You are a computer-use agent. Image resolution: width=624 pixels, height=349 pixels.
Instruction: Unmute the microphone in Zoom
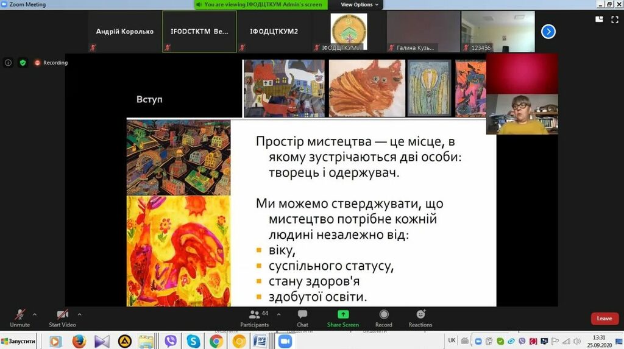[19, 316]
